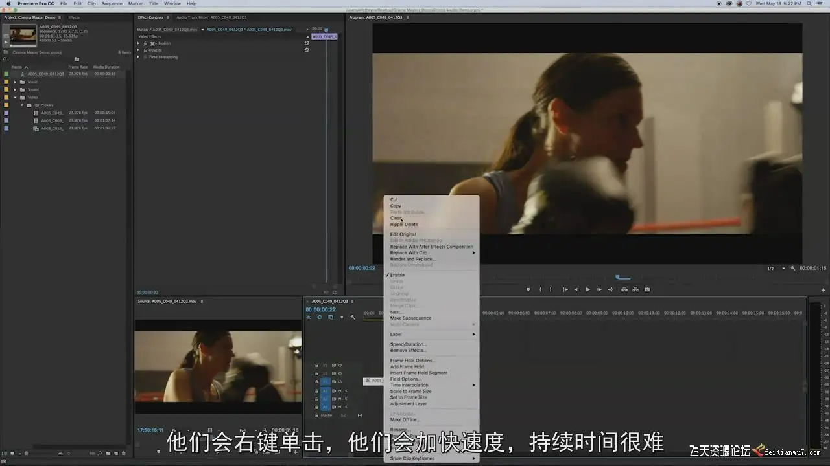Step forward one frame in Program monitor
830x466 pixels.
point(599,289)
